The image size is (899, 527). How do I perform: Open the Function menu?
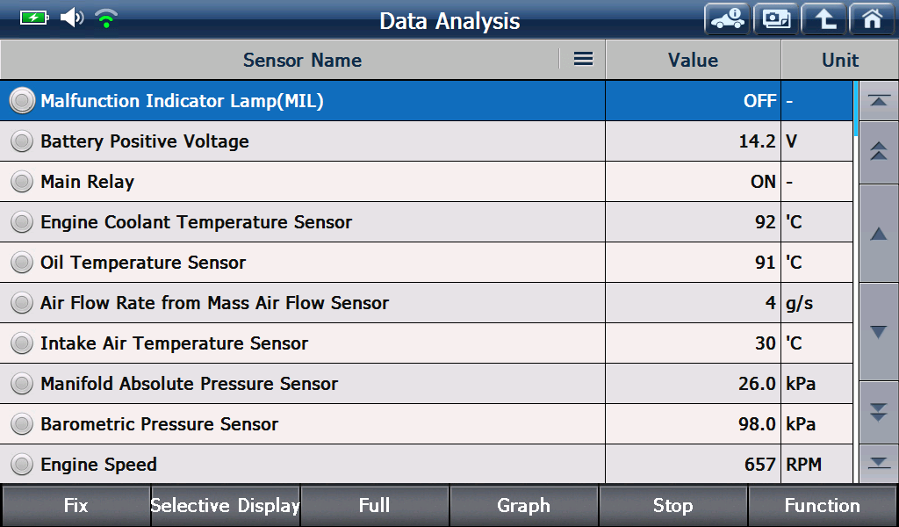click(822, 505)
